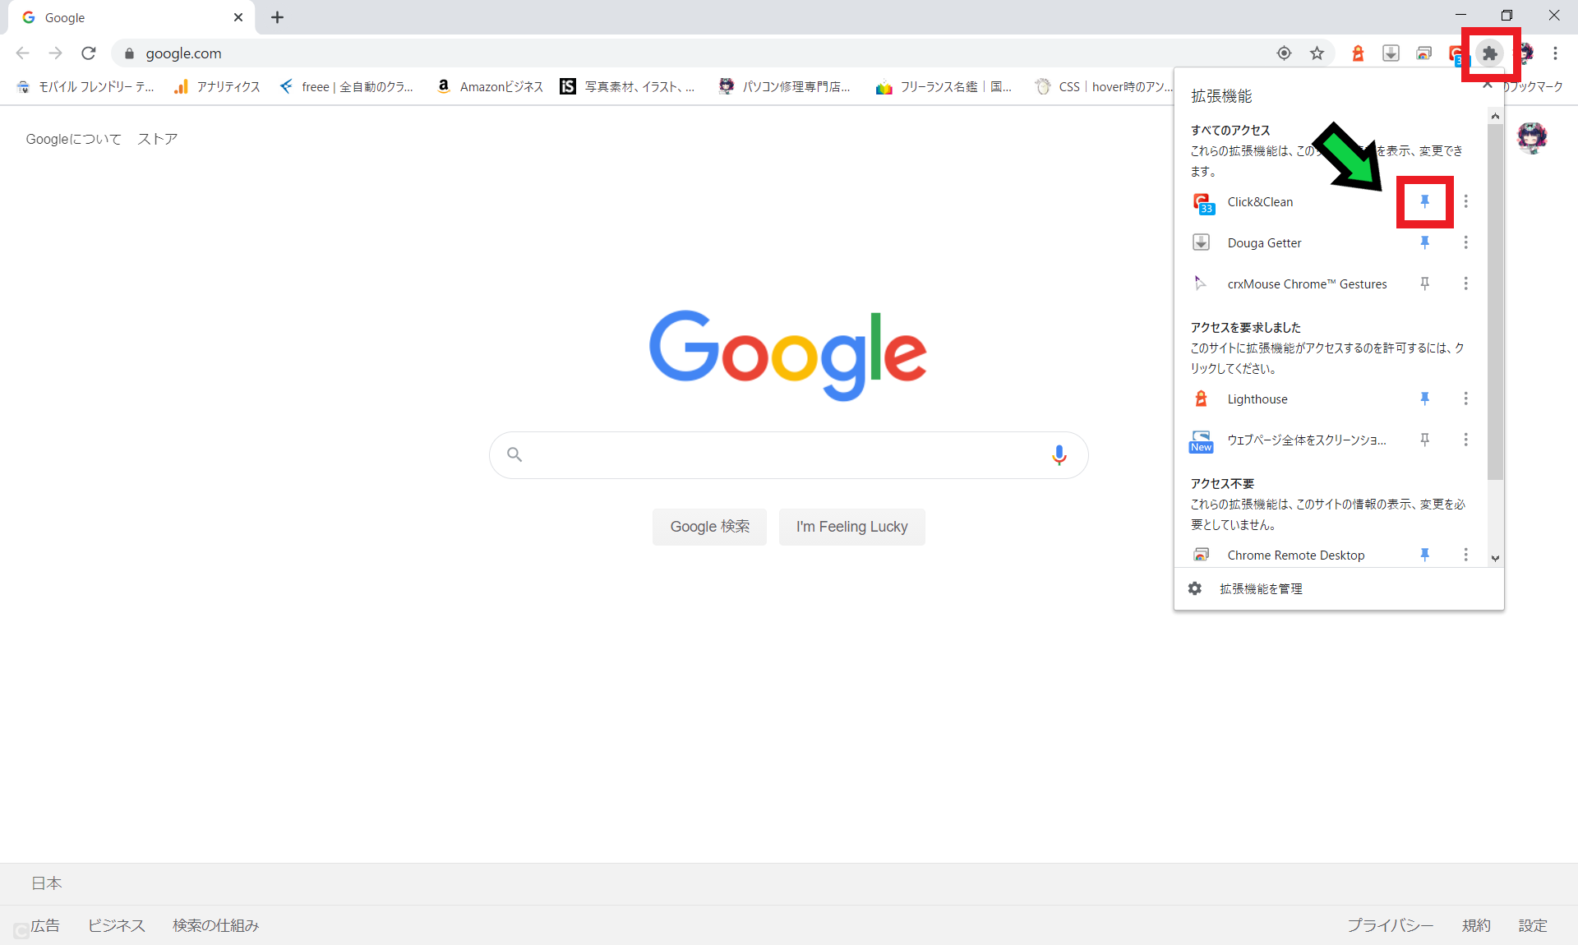Unpin Lighthouse using its pin icon
Viewport: 1578px width, 945px height.
pos(1425,399)
